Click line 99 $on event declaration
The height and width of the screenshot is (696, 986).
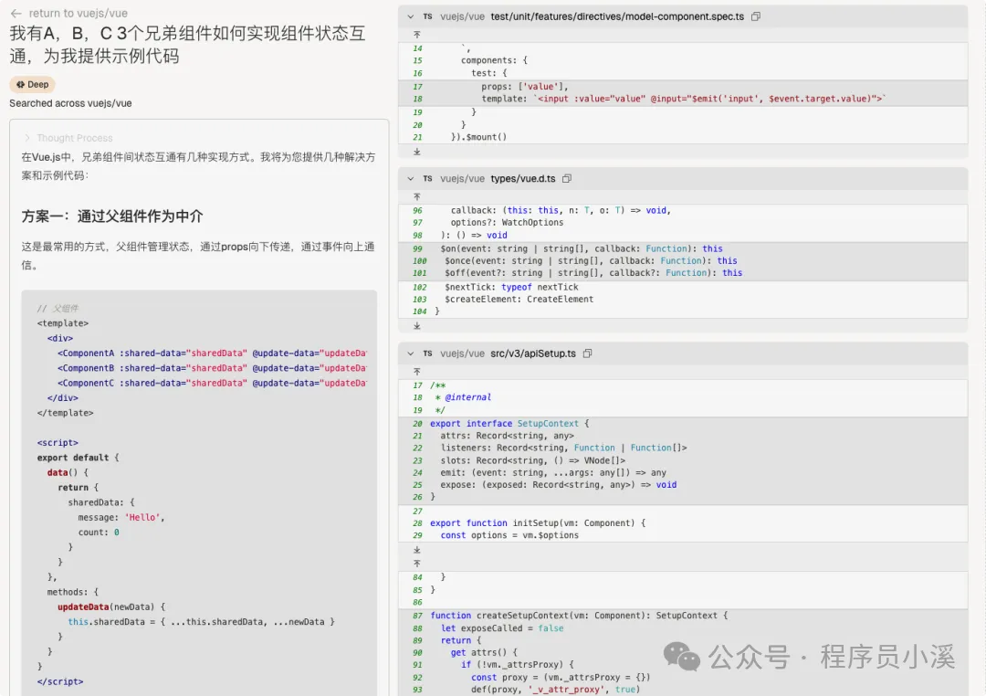pos(583,248)
